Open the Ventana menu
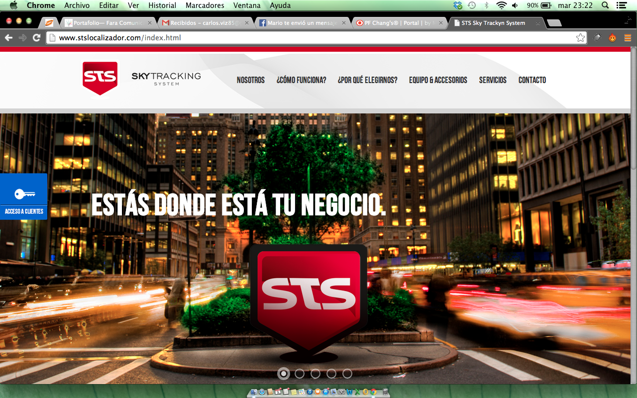 coord(247,5)
